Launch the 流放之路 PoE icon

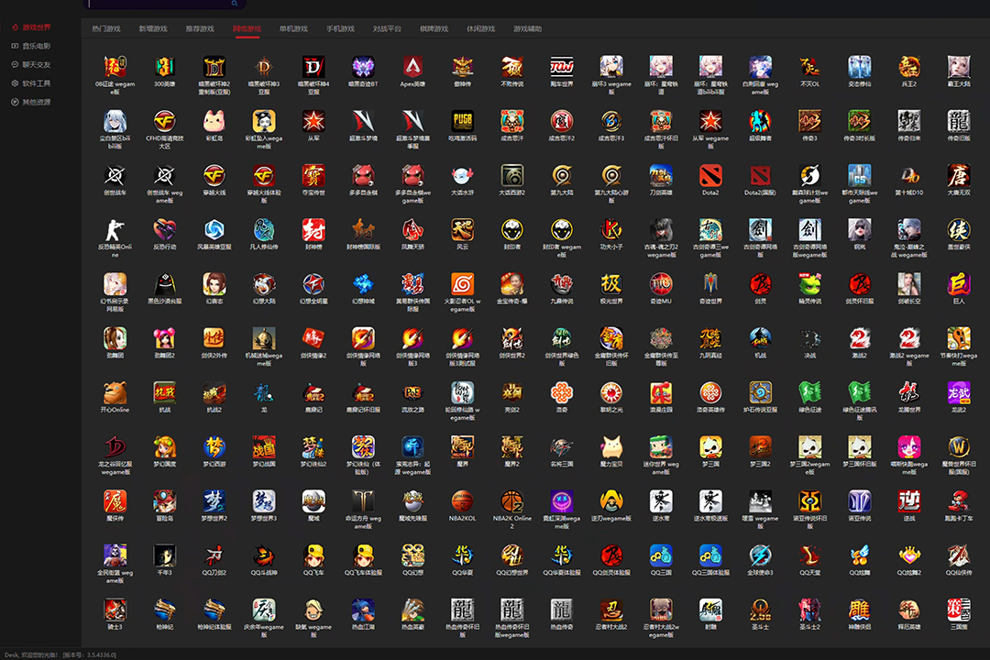coord(412,392)
